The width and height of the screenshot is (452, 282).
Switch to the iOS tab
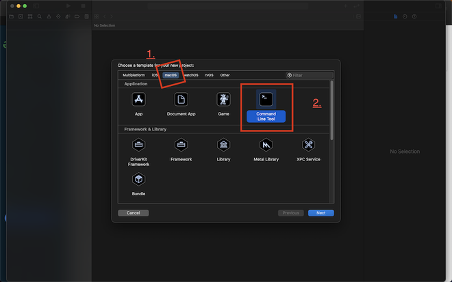(155, 75)
